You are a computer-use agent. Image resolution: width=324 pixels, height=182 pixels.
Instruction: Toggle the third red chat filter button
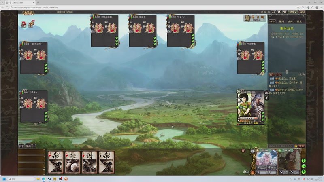coord(279,74)
